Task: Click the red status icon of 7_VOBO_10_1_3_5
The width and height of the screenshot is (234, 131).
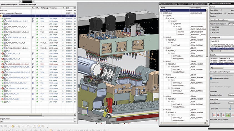Action: click(x=2, y=53)
